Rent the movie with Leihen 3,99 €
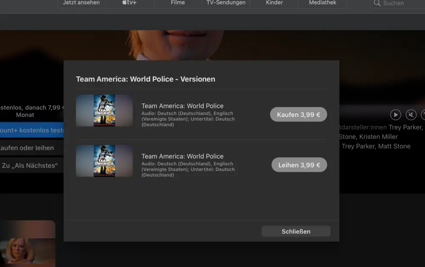This screenshot has height=267, width=425. (299, 165)
